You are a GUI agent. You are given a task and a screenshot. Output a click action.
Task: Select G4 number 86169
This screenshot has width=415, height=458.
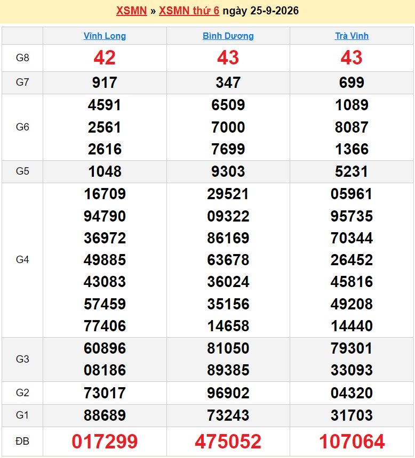click(228, 238)
